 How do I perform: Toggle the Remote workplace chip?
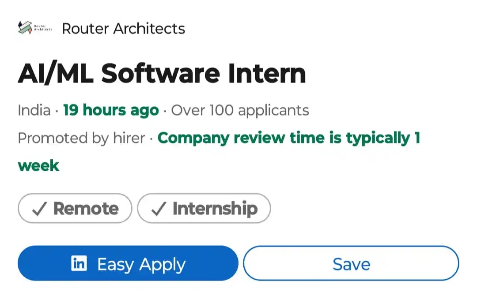coord(75,208)
